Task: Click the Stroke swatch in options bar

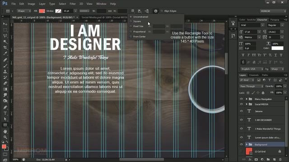Action: [58, 11]
